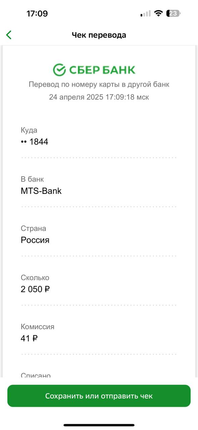The width and height of the screenshot is (198, 430).
Task: Tap the Sberbank checkmark logo
Action: tap(59, 70)
